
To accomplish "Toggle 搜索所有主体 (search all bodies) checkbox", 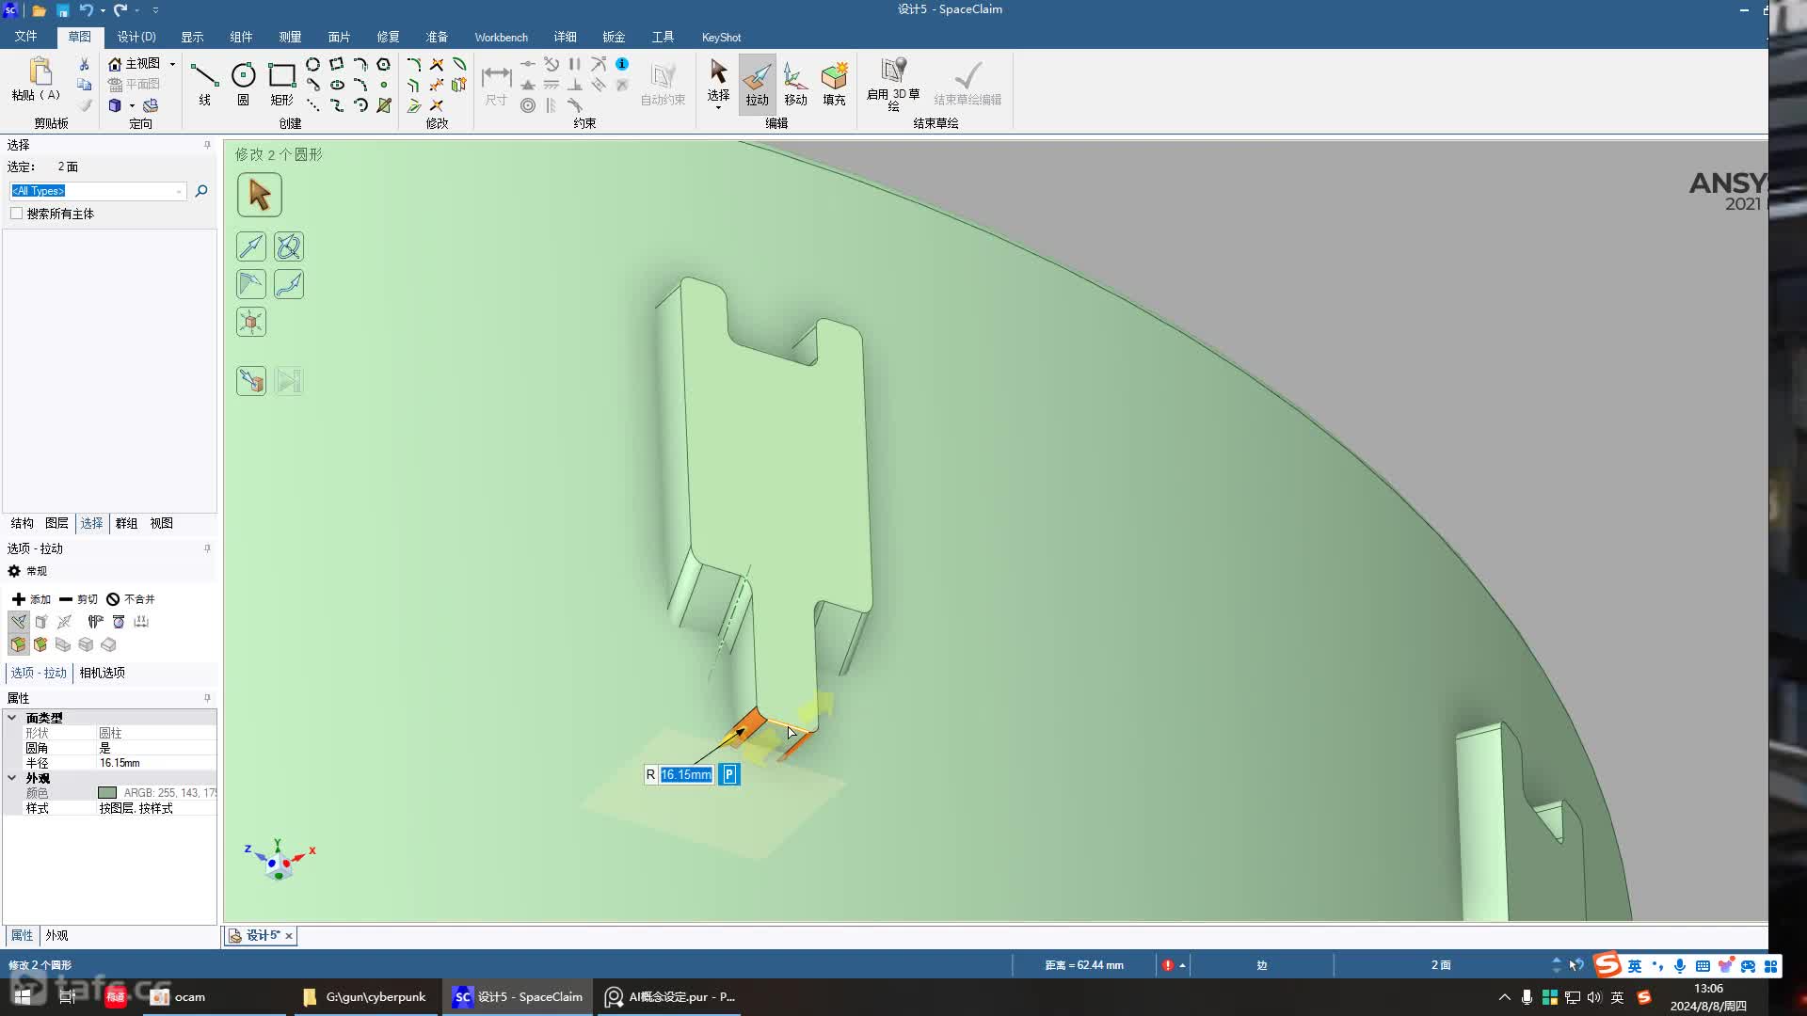I will (16, 214).
